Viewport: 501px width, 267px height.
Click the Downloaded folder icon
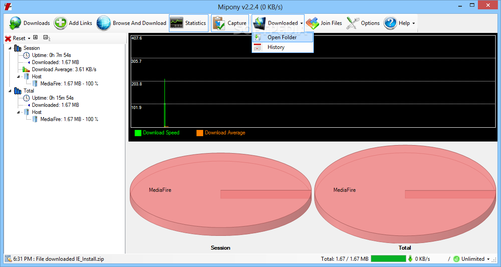coord(260,23)
